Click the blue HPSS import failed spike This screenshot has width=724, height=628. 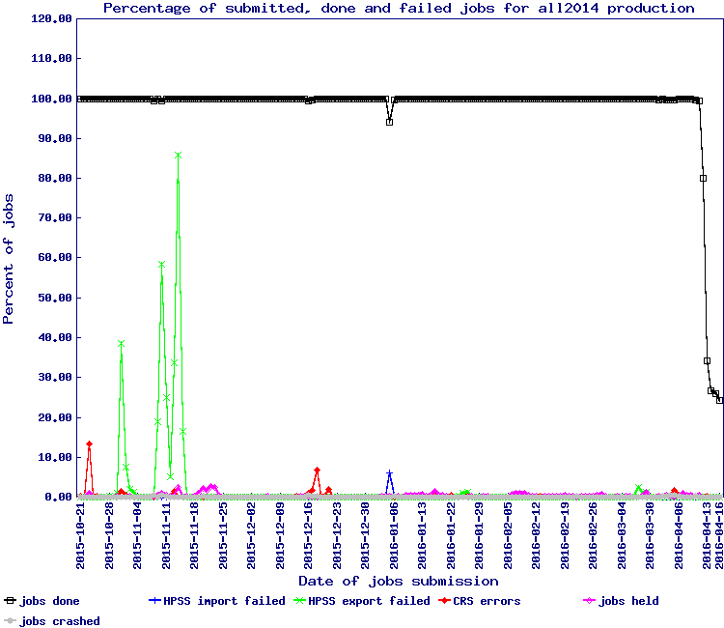390,473
